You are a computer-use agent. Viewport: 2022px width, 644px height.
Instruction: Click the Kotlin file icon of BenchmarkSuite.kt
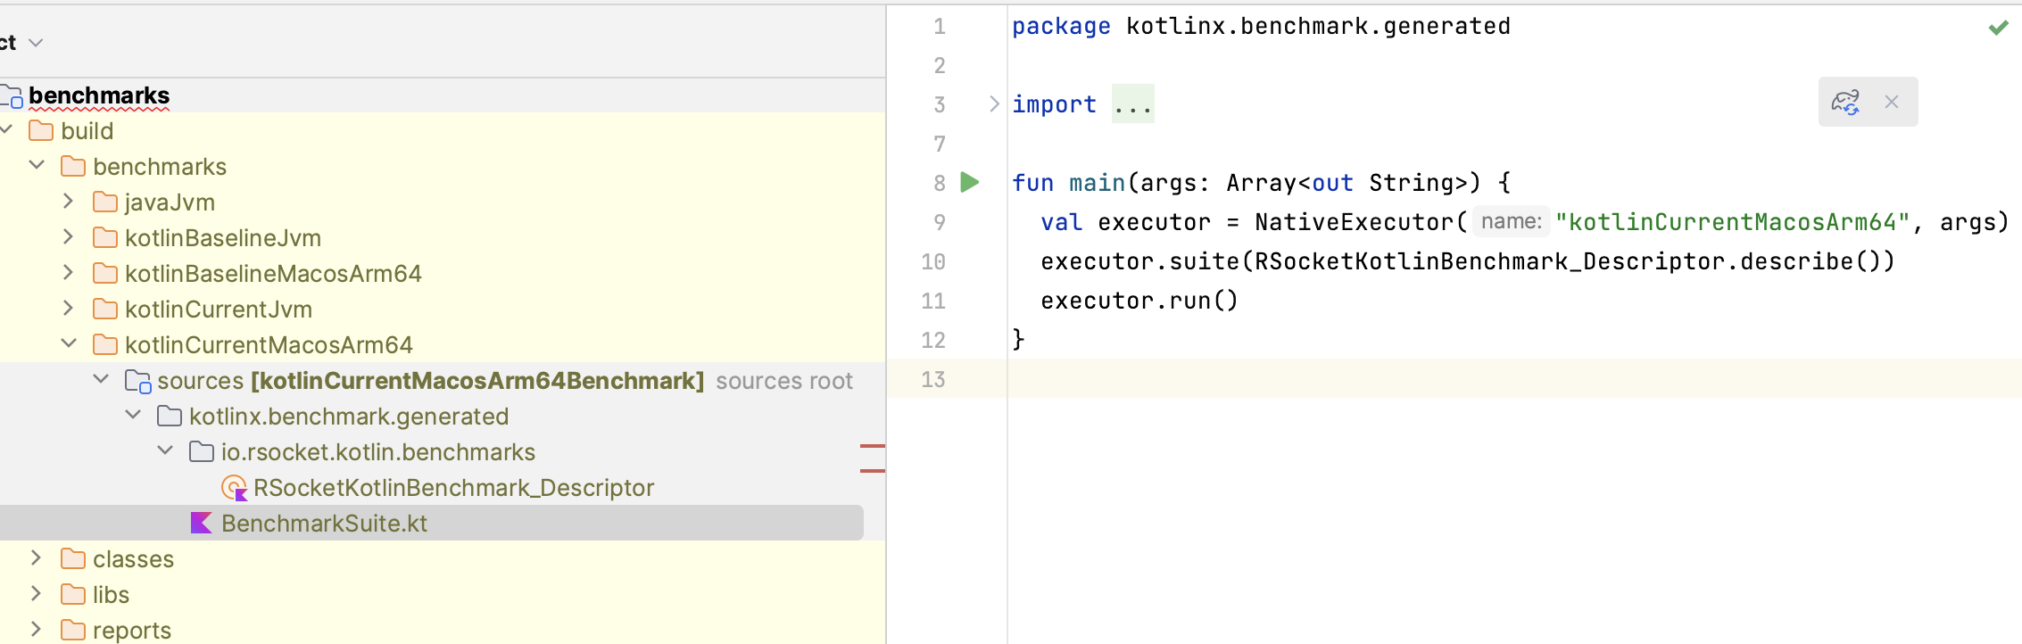click(x=202, y=523)
